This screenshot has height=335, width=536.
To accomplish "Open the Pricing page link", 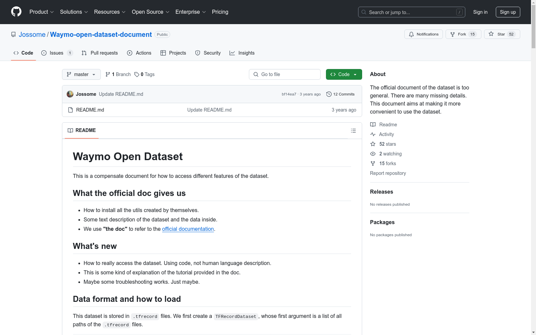I will point(220,12).
